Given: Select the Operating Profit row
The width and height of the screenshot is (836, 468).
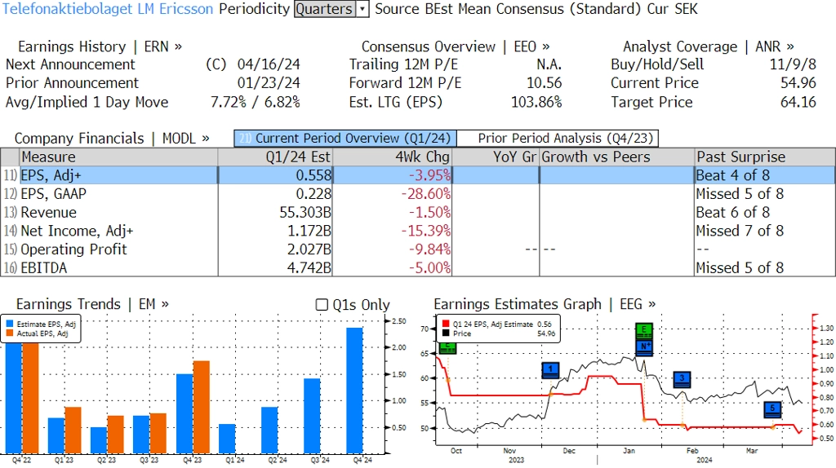Looking at the screenshot, I should pyautogui.click(x=418, y=249).
